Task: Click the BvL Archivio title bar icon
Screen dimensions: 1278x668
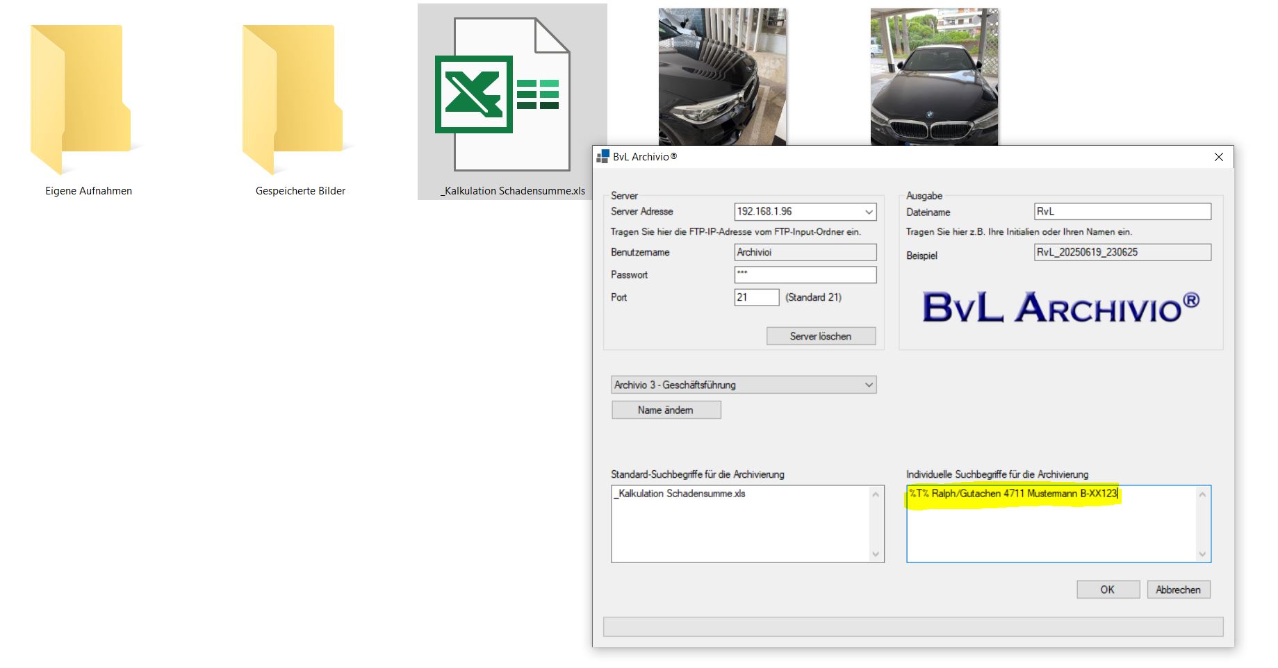Action: point(603,157)
